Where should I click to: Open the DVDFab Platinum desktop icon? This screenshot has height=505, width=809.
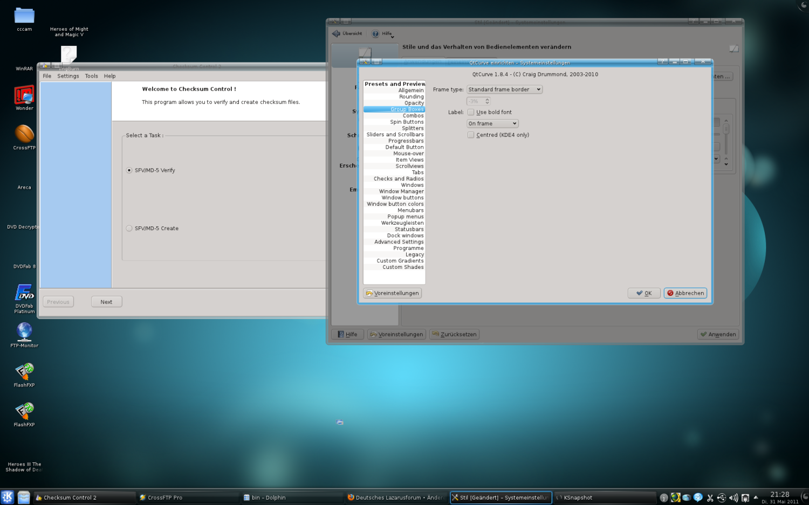pos(24,293)
